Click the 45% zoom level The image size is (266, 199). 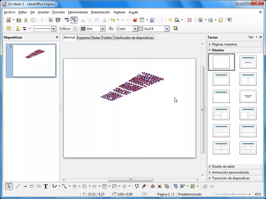[258, 194]
